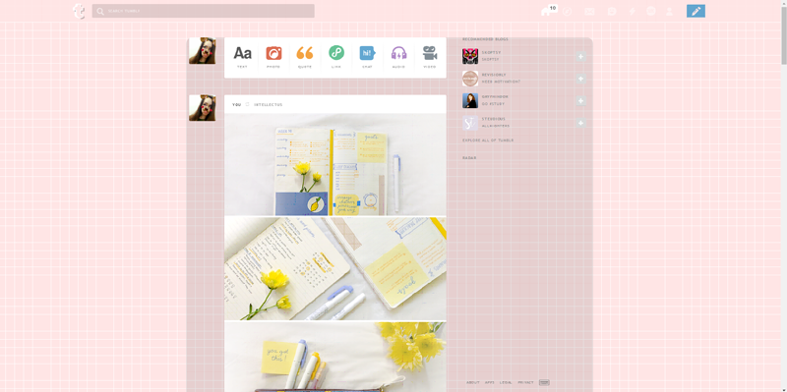Viewport: 787px width, 392px height.
Task: Open the Stevdious blog name link
Action: 494,119
